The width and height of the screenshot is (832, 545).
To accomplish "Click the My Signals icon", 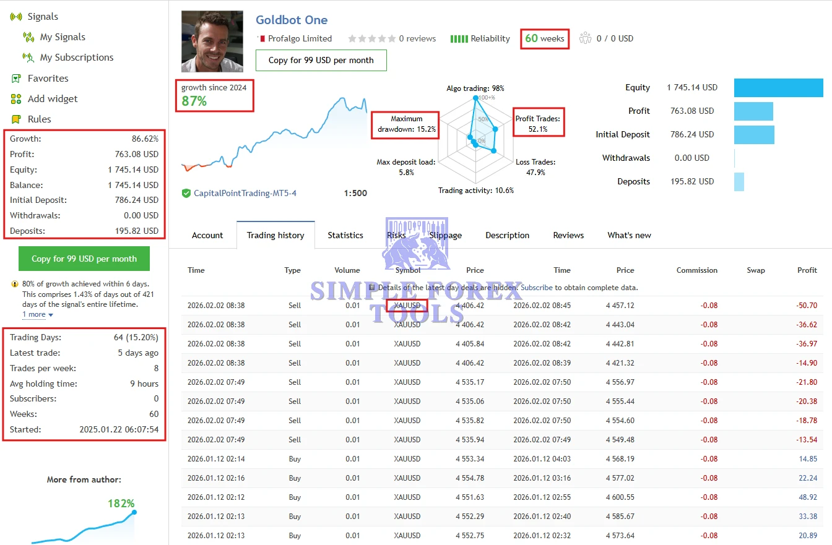I will (x=28, y=37).
